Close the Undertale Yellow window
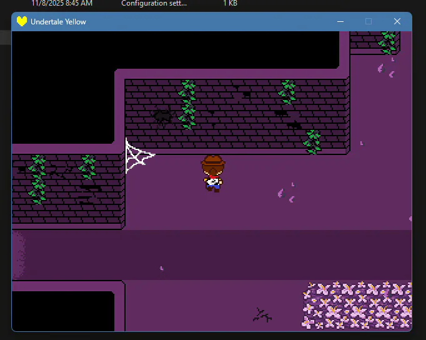This screenshot has width=426, height=340. pos(397,21)
